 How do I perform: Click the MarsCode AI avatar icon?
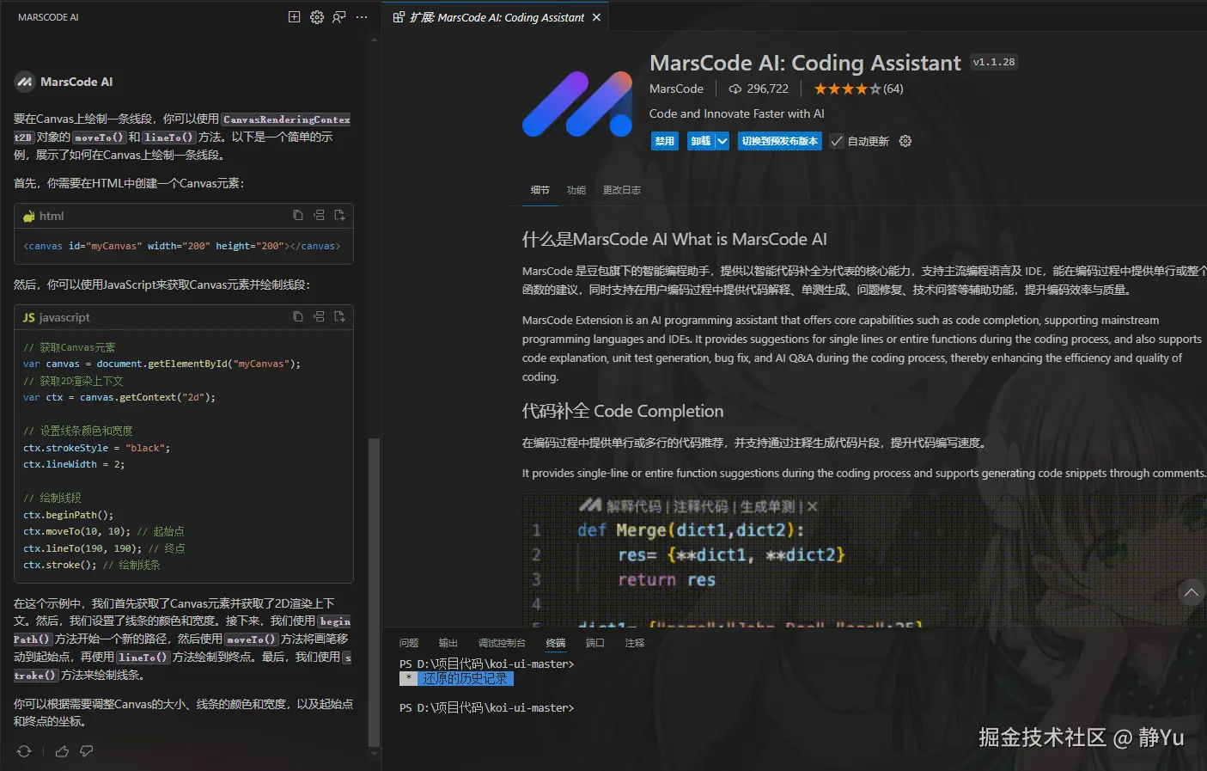click(x=24, y=82)
